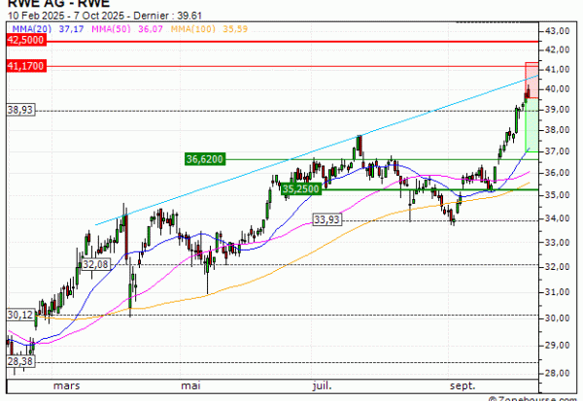This screenshot has height=401, width=583.
Task: Select the green 36,6200 support label
Action: 204,158
